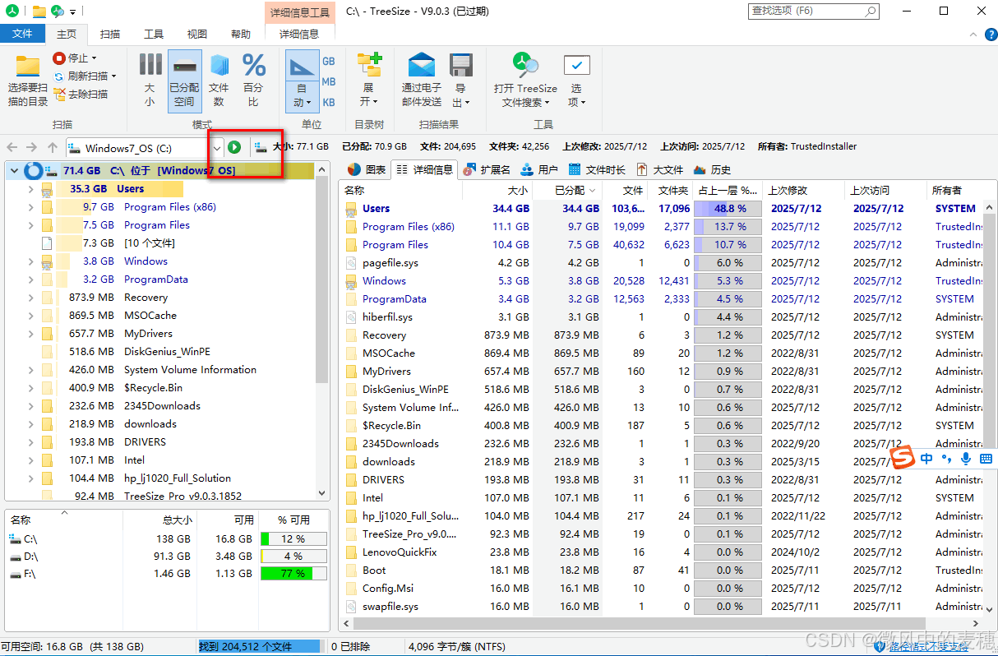
Task: Open the 选项 options menu
Action: (576, 81)
